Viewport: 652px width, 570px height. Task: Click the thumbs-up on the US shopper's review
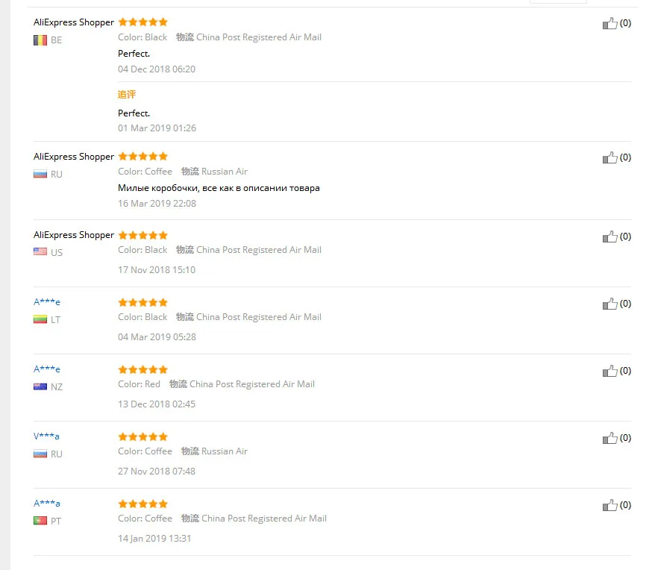coord(609,237)
